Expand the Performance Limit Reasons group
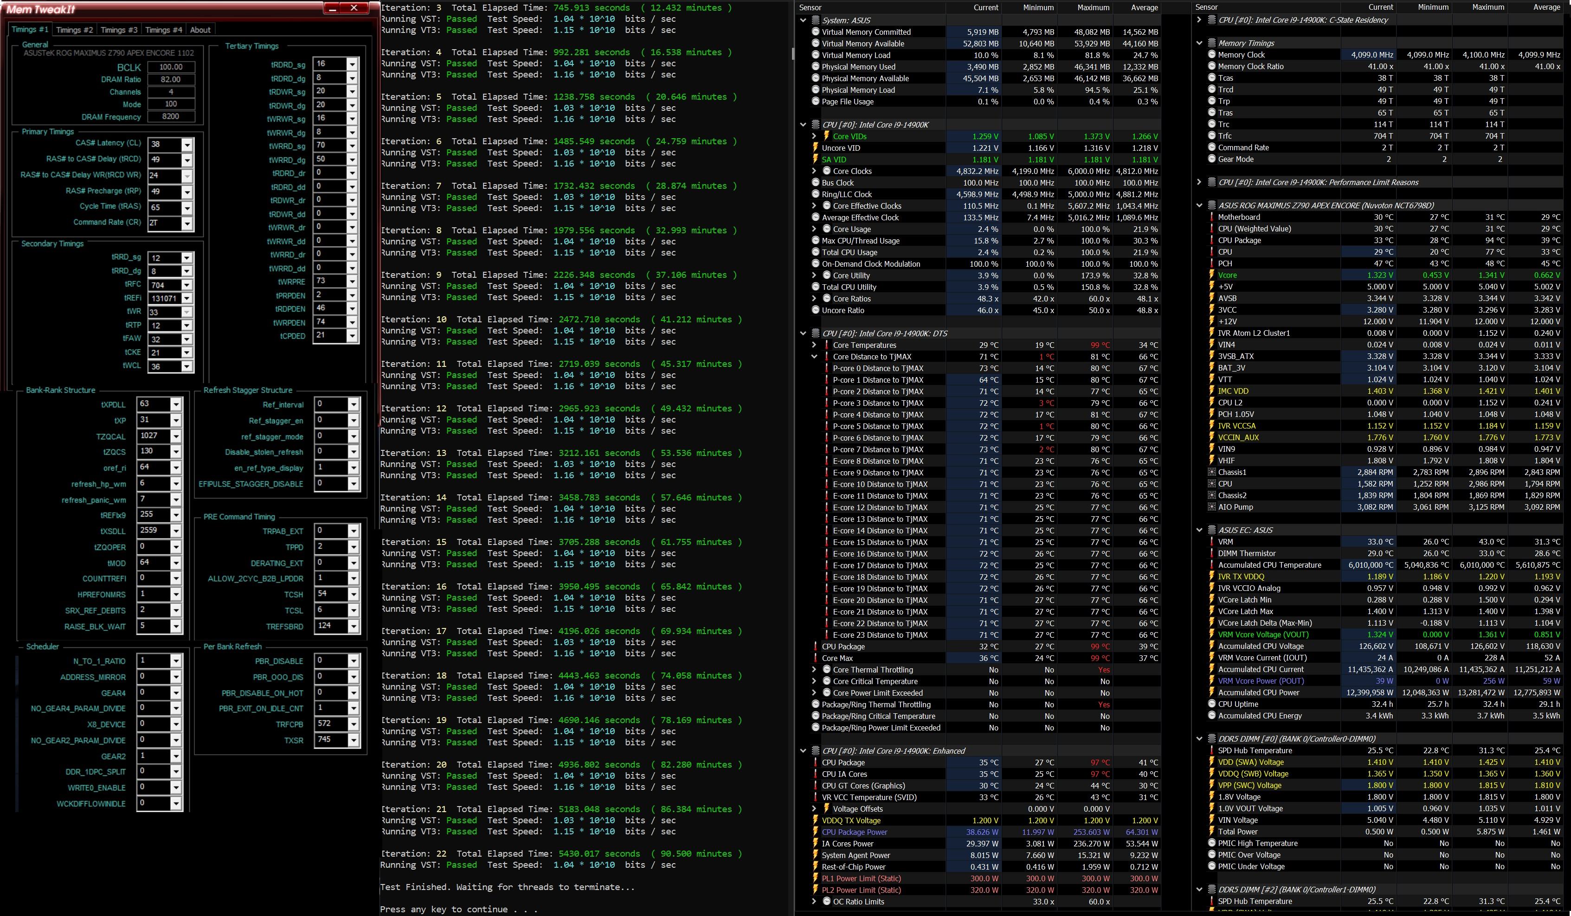Screen dimensions: 1571x916 [x=1199, y=182]
